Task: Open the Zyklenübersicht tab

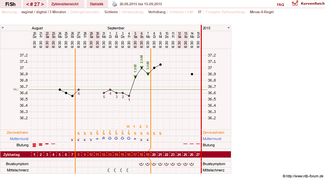Action: [x=65, y=4]
